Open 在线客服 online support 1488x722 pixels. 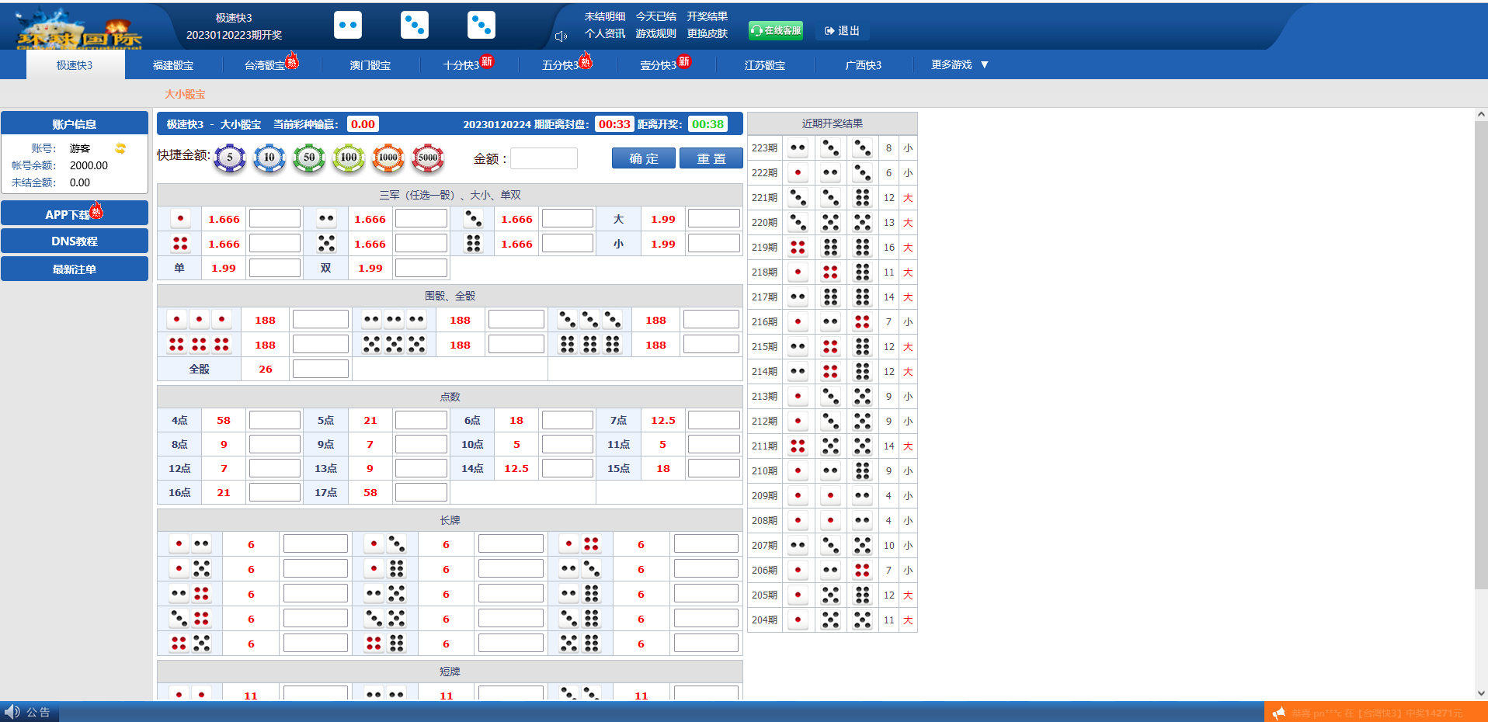coord(775,30)
